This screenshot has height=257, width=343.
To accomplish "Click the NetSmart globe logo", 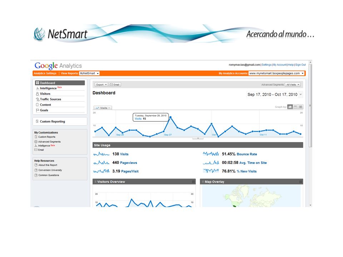I will tap(39, 34).
